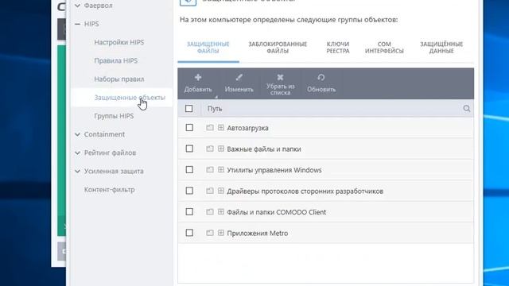The image size is (509, 286).
Task: Open Настройки HIPS in sidebar
Action: [119, 42]
